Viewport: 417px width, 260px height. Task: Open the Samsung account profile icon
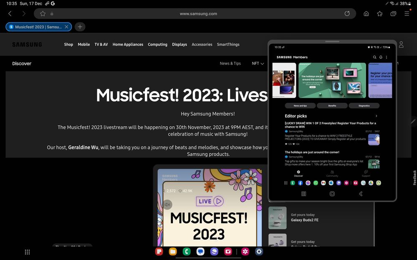coord(401,45)
